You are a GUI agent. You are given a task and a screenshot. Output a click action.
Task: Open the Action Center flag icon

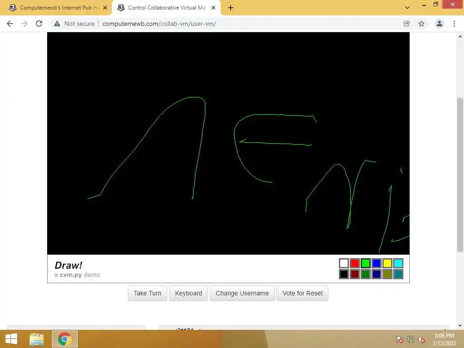[400, 339]
